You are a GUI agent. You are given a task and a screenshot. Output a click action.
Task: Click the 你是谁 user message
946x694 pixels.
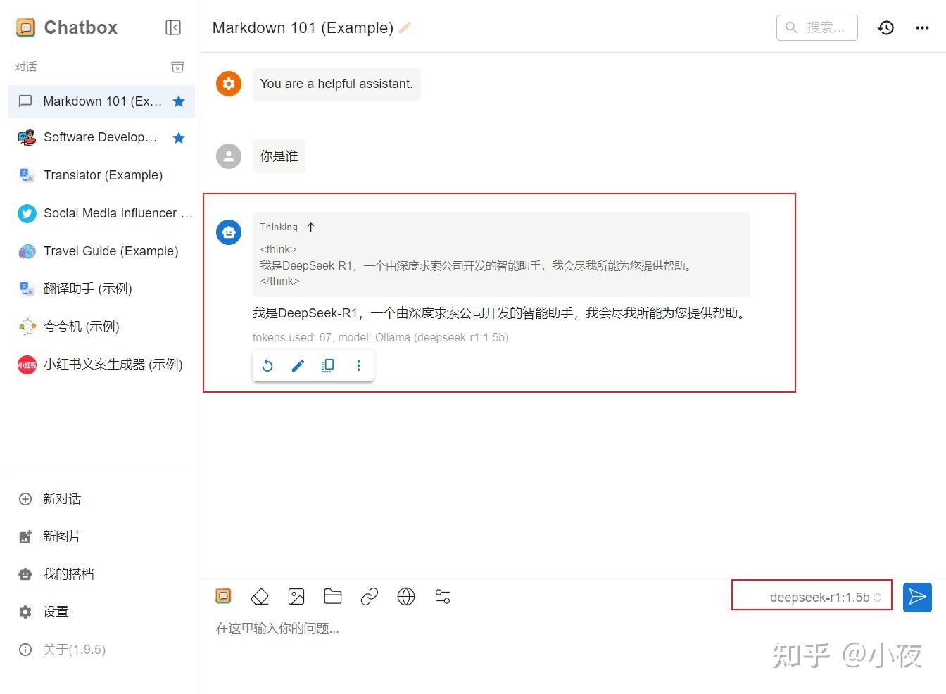(279, 156)
